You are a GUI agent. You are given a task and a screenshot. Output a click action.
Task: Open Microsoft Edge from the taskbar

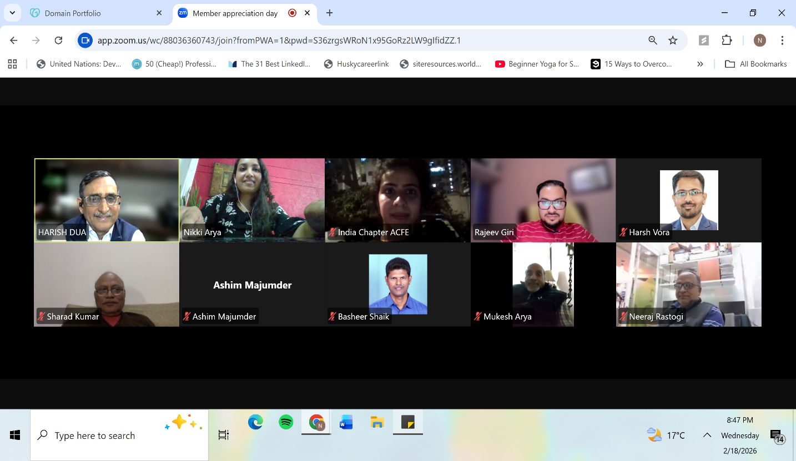coord(255,423)
